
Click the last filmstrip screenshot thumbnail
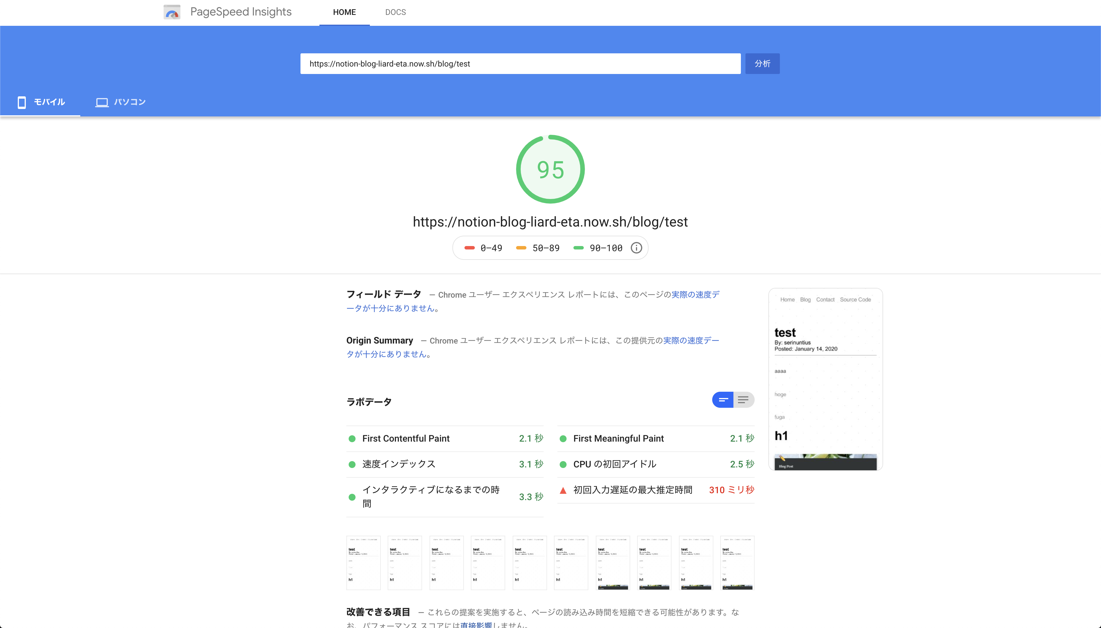pos(737,563)
